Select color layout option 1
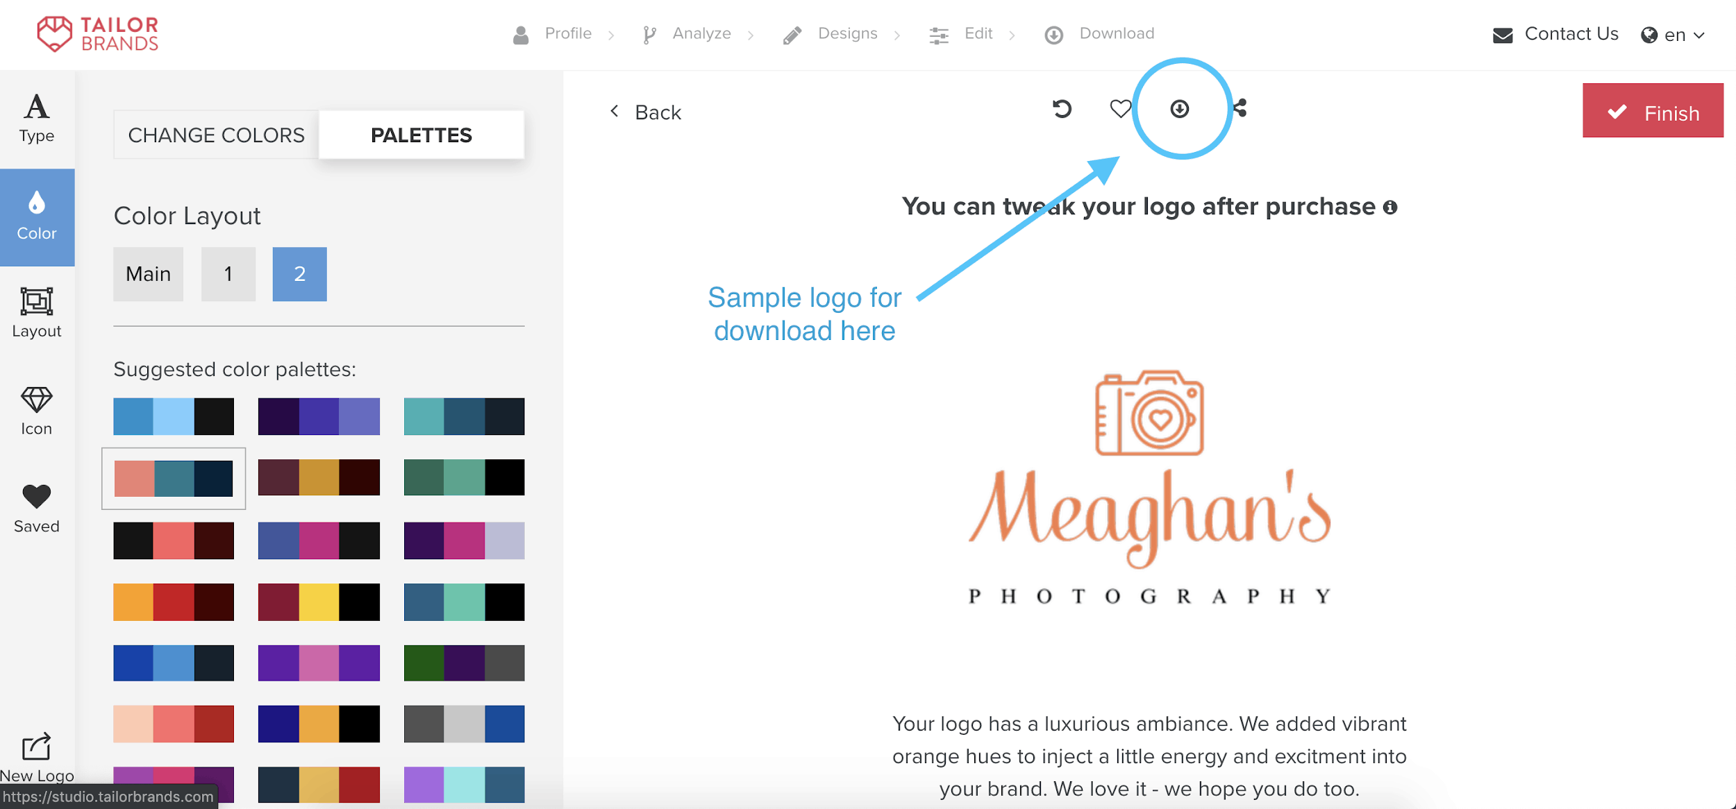The image size is (1736, 809). (228, 272)
